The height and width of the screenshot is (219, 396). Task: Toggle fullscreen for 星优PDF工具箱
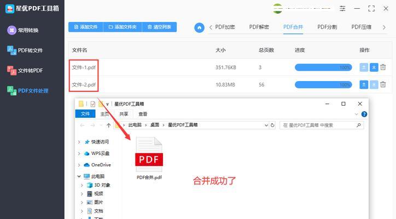[x=371, y=9]
